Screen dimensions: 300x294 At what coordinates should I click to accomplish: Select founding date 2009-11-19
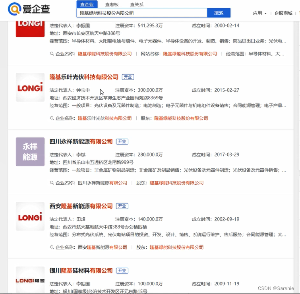point(227,284)
